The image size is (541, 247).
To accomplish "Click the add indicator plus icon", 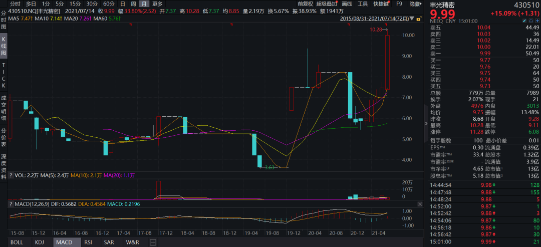I will 153,242.
